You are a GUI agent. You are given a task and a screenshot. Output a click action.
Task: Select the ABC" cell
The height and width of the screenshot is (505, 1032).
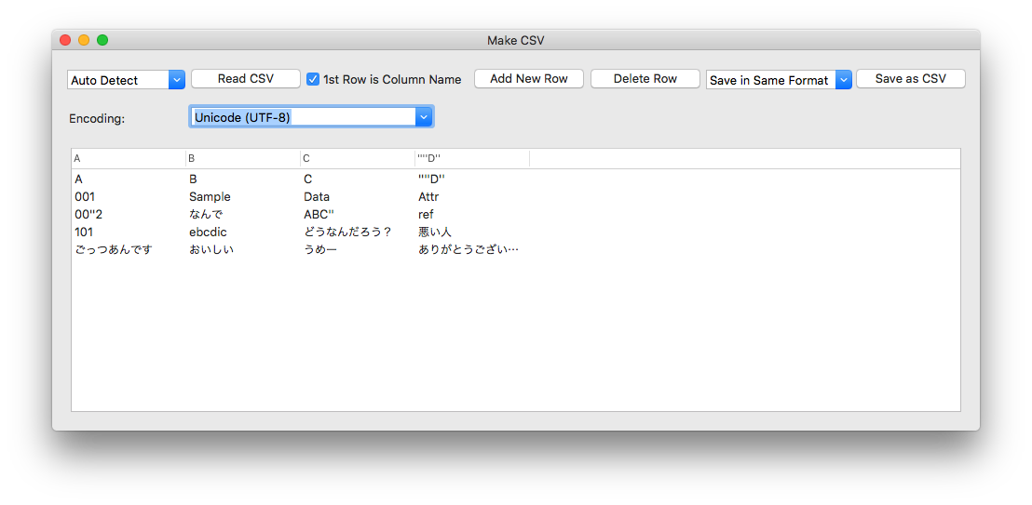[319, 214]
